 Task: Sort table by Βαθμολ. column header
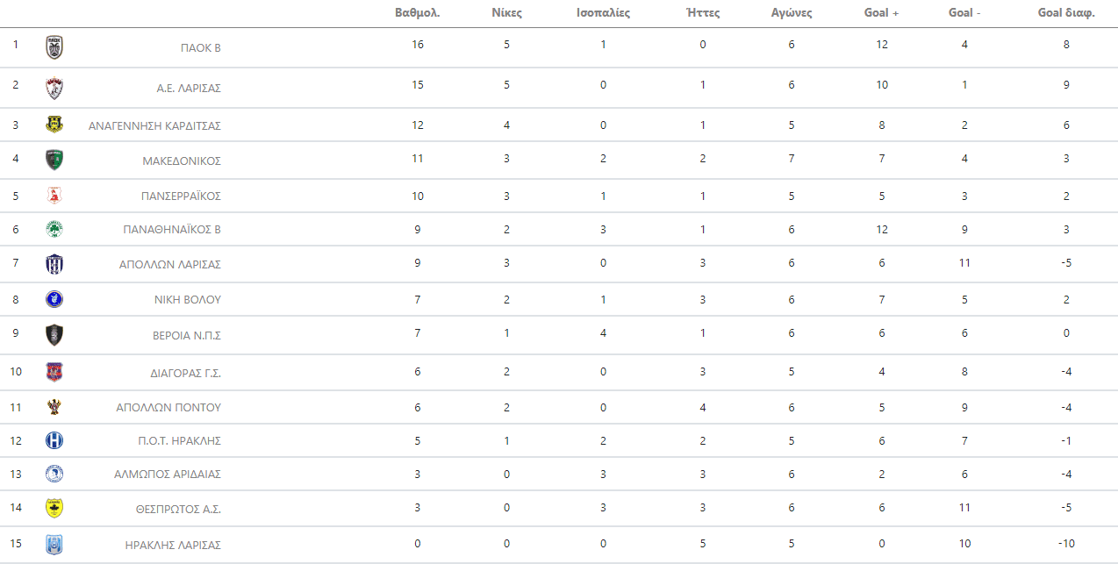[x=418, y=13]
